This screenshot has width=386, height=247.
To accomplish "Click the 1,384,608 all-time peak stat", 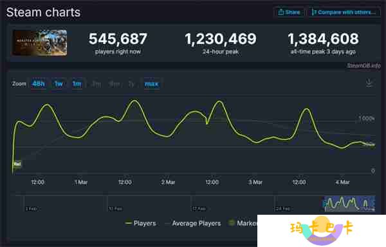I will 323,39.
